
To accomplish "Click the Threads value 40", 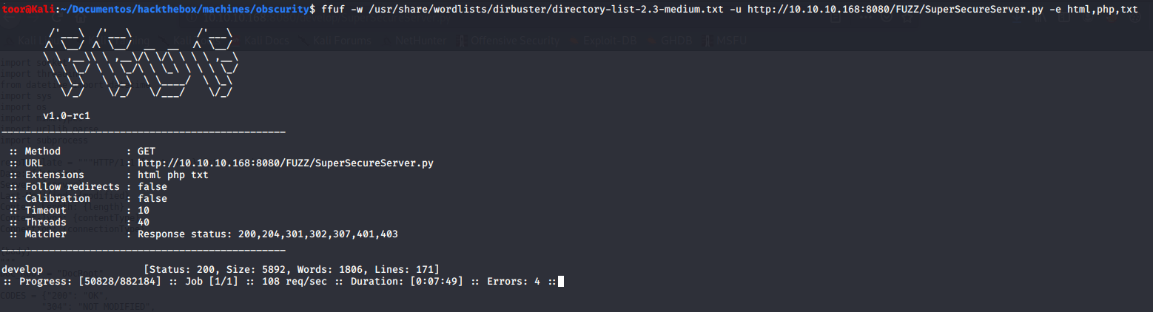I will 144,222.
